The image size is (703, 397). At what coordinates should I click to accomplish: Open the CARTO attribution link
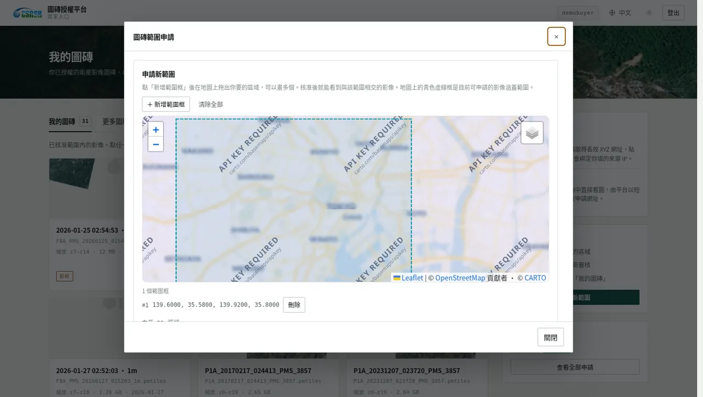point(535,278)
